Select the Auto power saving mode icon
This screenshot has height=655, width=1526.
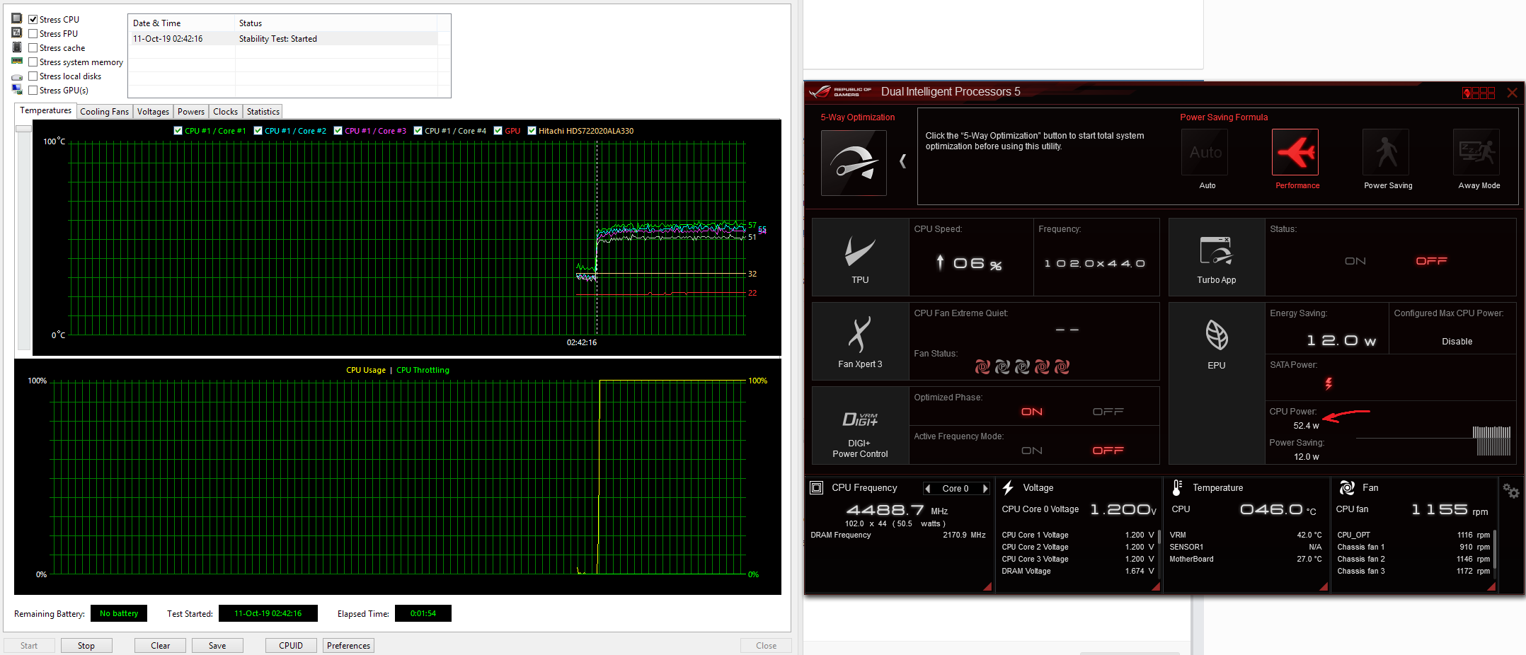[1205, 152]
